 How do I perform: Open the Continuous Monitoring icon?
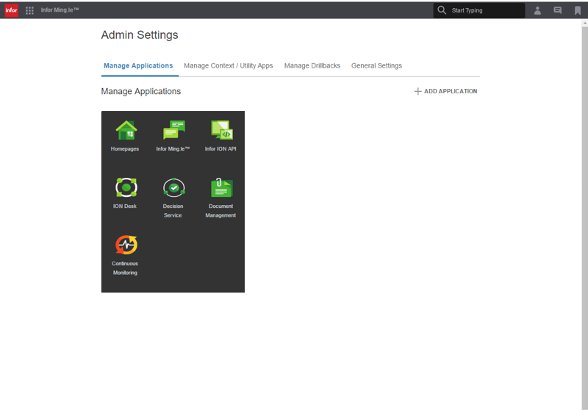(126, 245)
